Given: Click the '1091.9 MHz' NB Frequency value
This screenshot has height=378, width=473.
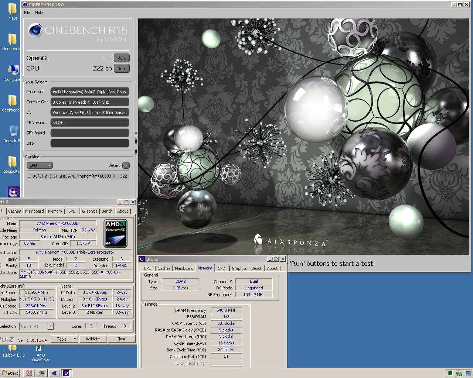Looking at the screenshot, I should coord(254,295).
